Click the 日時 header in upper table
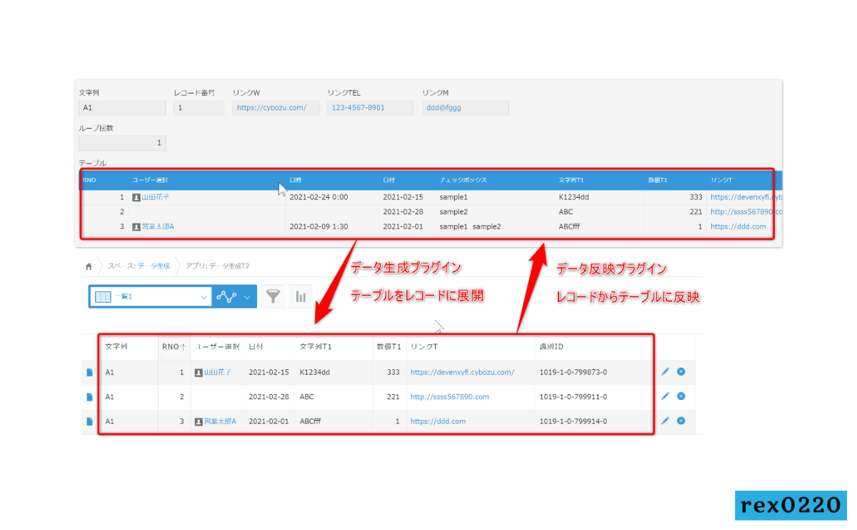Image resolution: width=857 pixels, height=530 pixels. 295,180
